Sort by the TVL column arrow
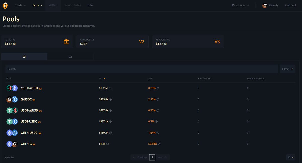This screenshot has height=163, width=302. 104,79
